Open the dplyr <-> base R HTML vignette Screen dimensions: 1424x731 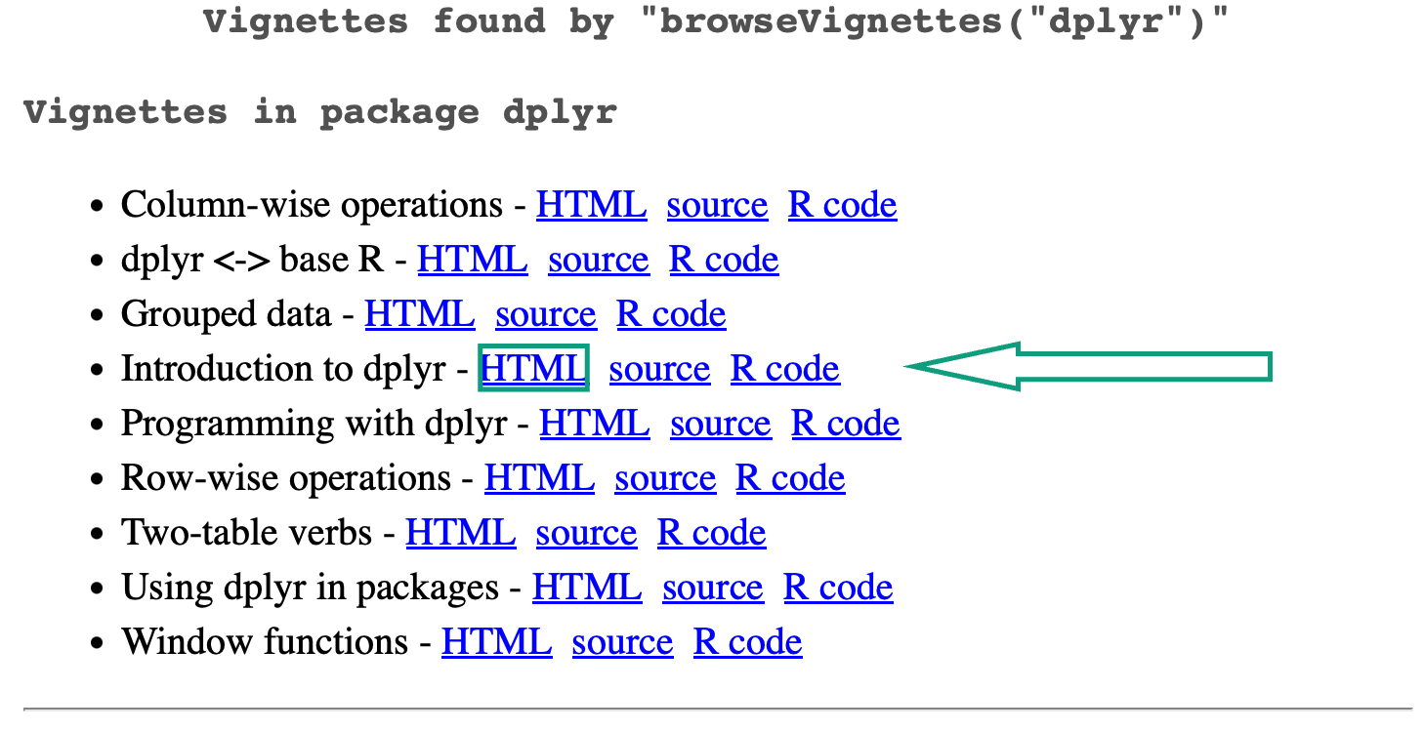472,260
